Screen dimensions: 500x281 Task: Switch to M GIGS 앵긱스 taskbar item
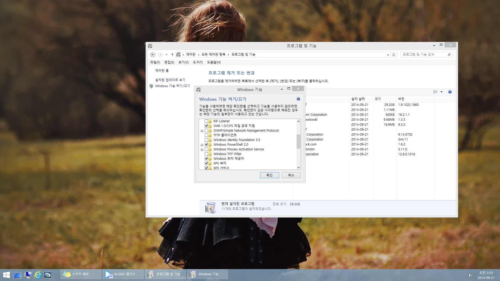(x=123, y=274)
